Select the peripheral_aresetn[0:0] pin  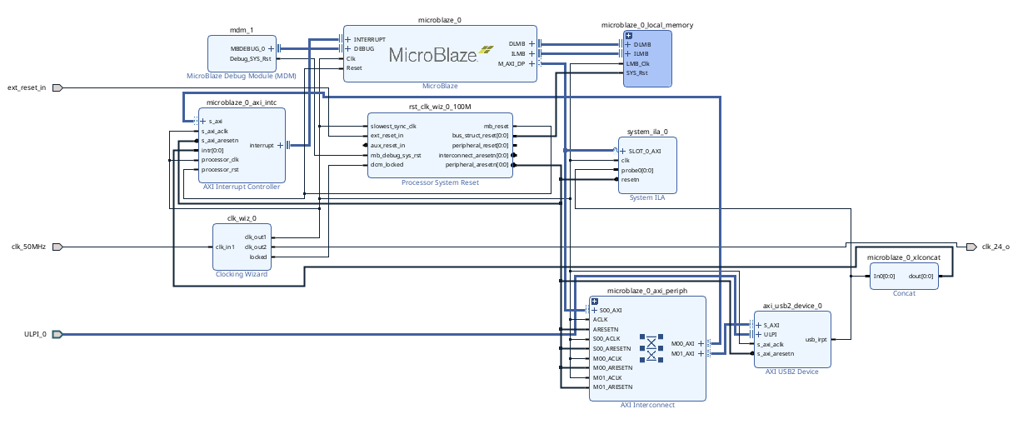[x=481, y=164]
